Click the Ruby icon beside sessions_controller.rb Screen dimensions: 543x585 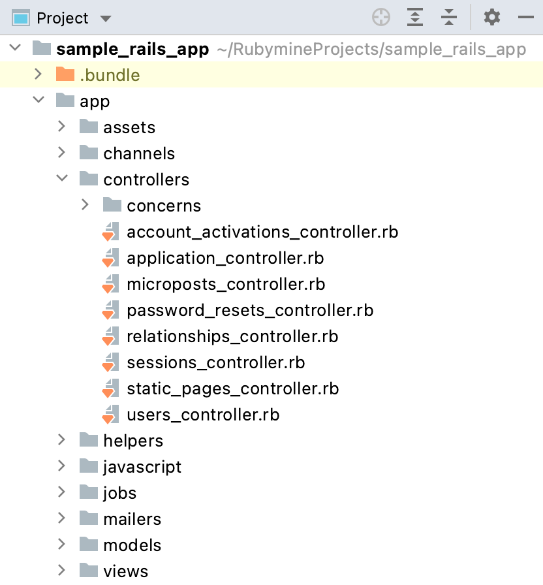(x=110, y=362)
